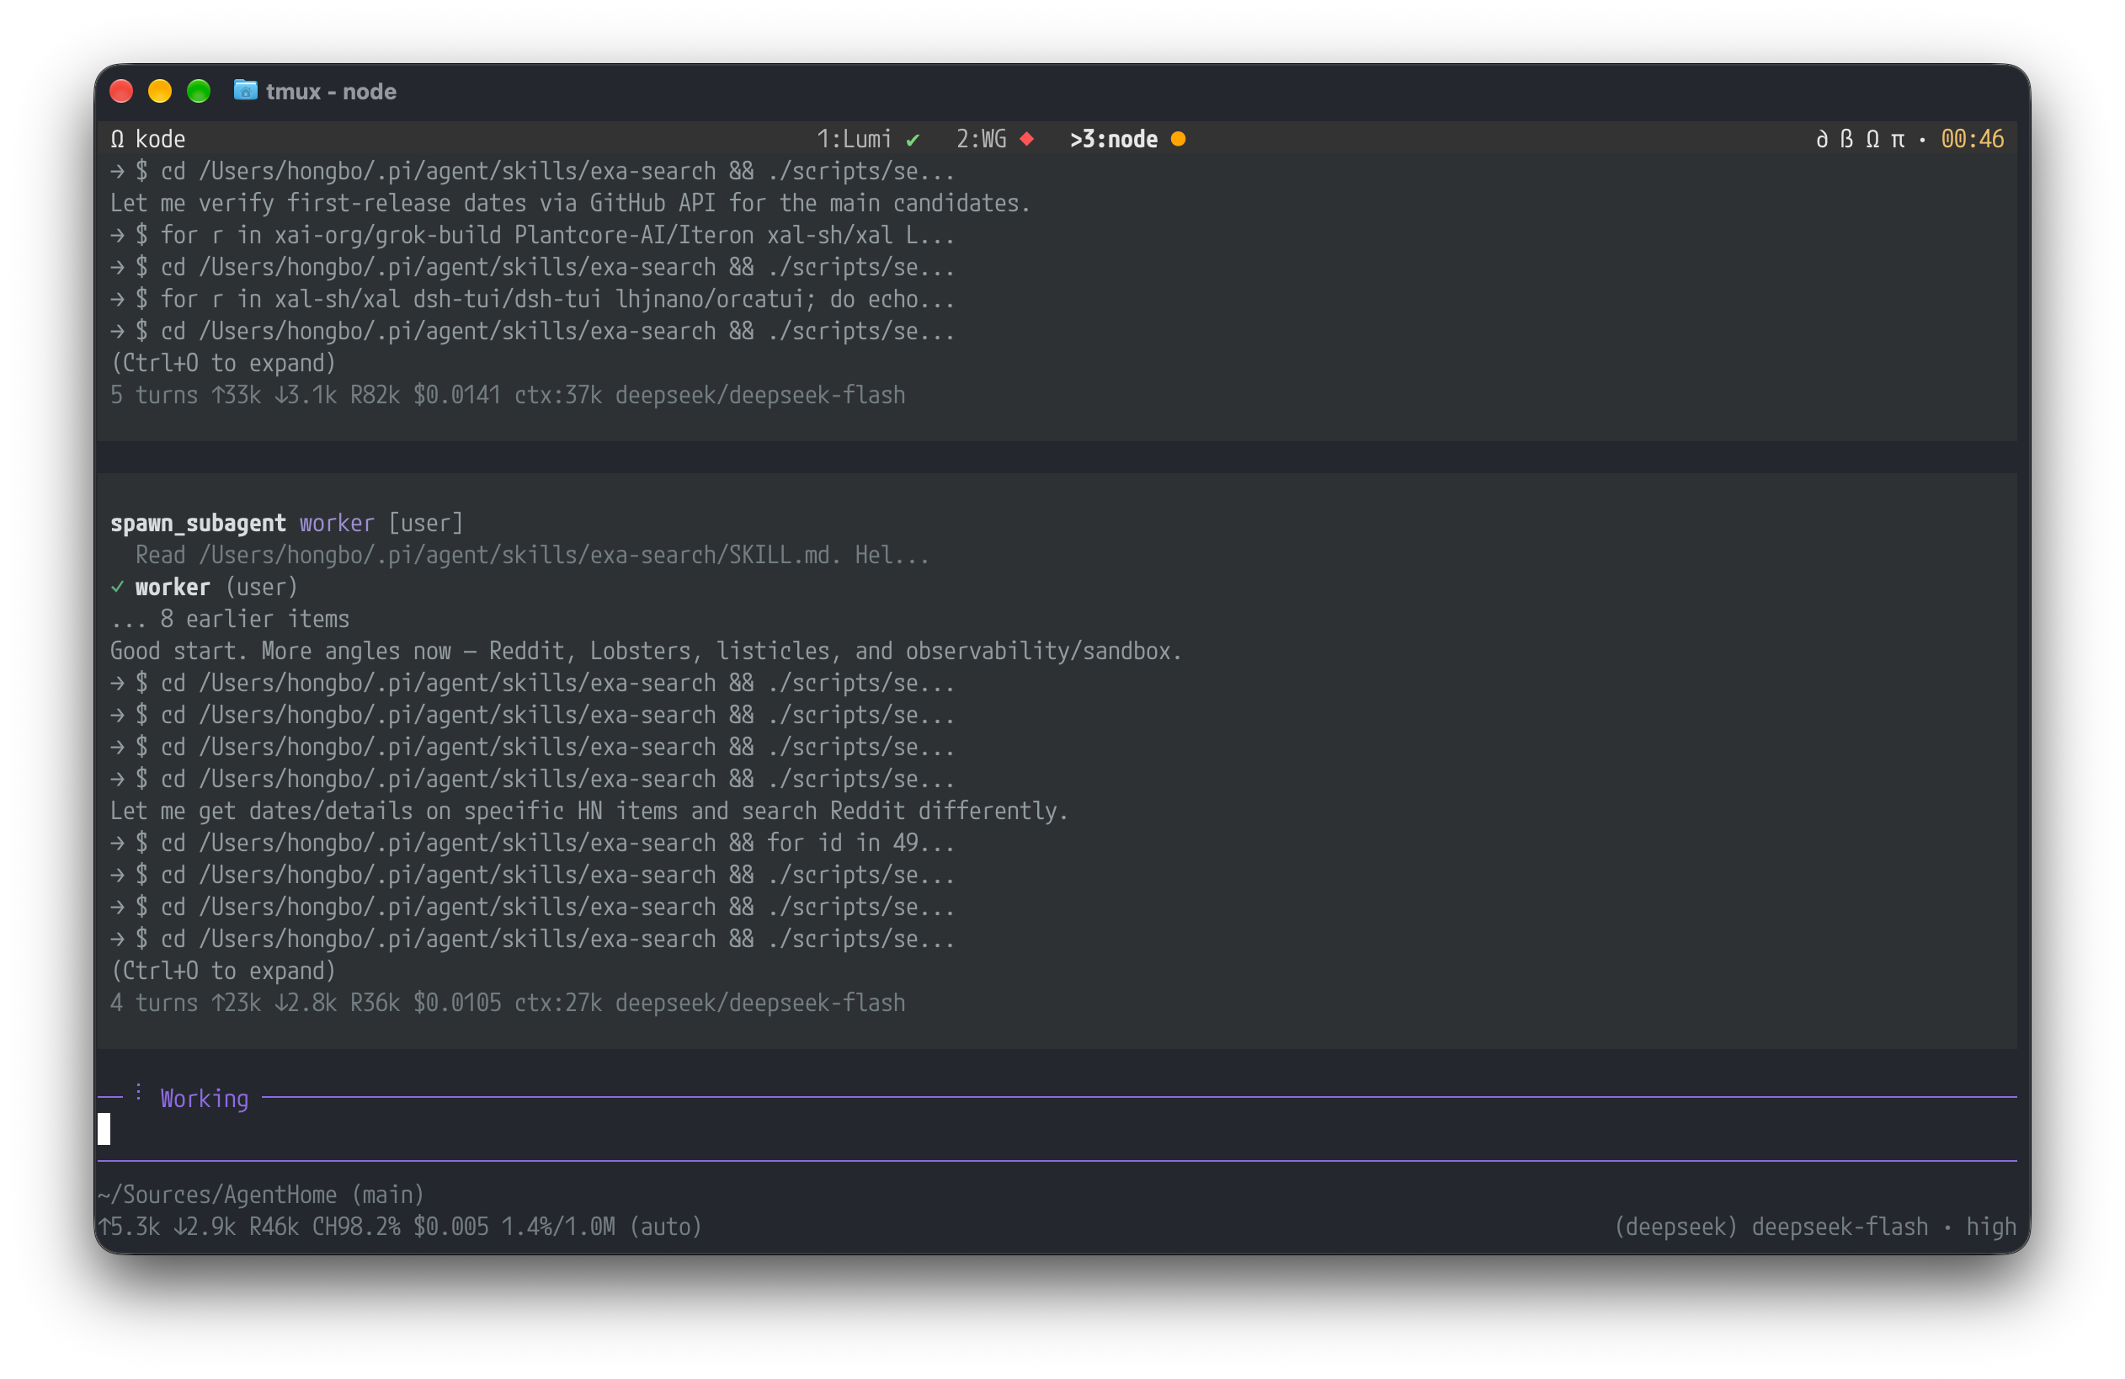The image size is (2125, 1379).
Task: Click 'Let me verify first-release dates' line
Action: pos(571,204)
